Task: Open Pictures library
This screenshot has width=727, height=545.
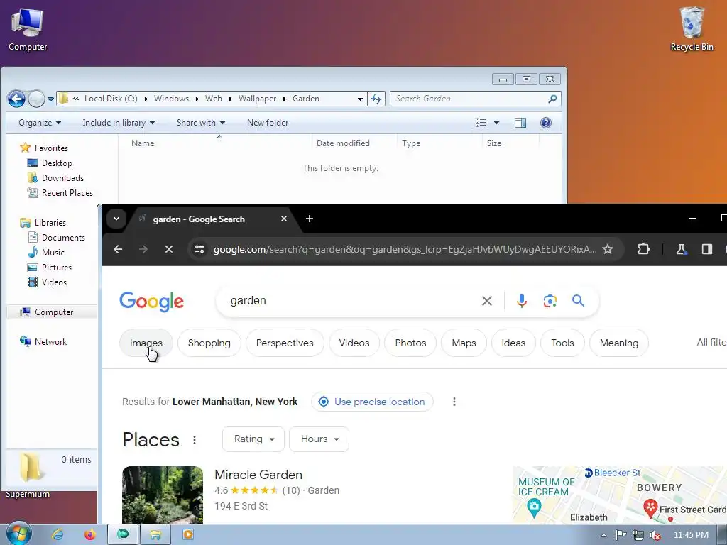Action: 50,268
